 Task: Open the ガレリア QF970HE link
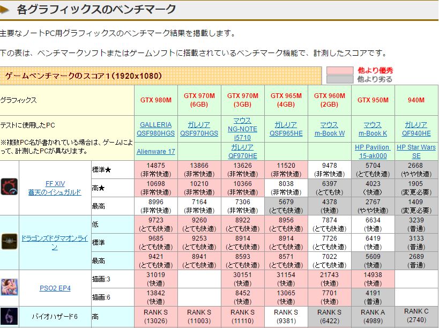242,152
